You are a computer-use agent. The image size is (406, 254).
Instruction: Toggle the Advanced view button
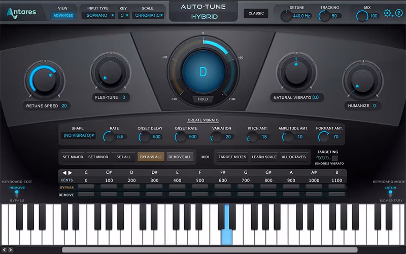click(63, 16)
